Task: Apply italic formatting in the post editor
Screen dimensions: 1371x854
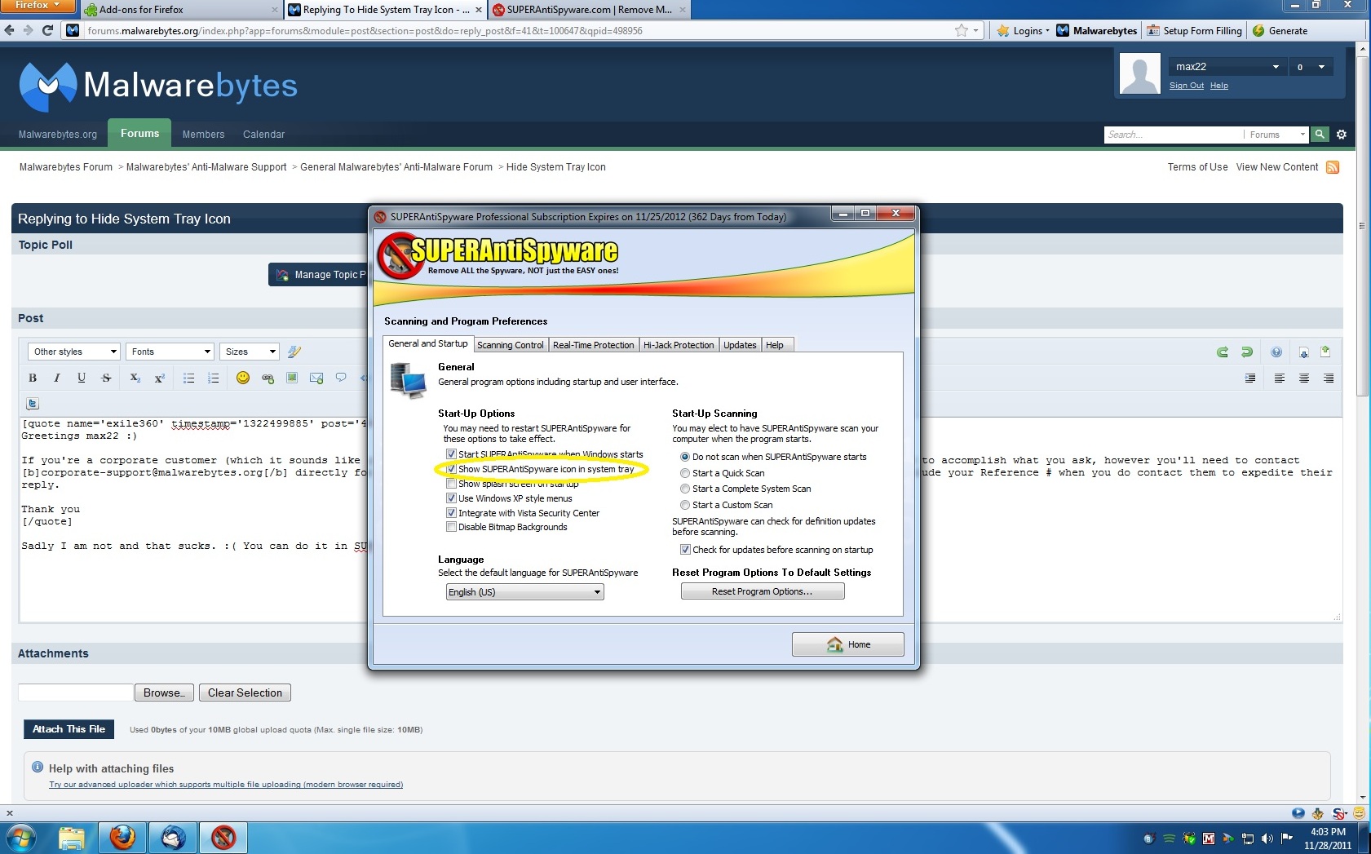Action: 57,378
